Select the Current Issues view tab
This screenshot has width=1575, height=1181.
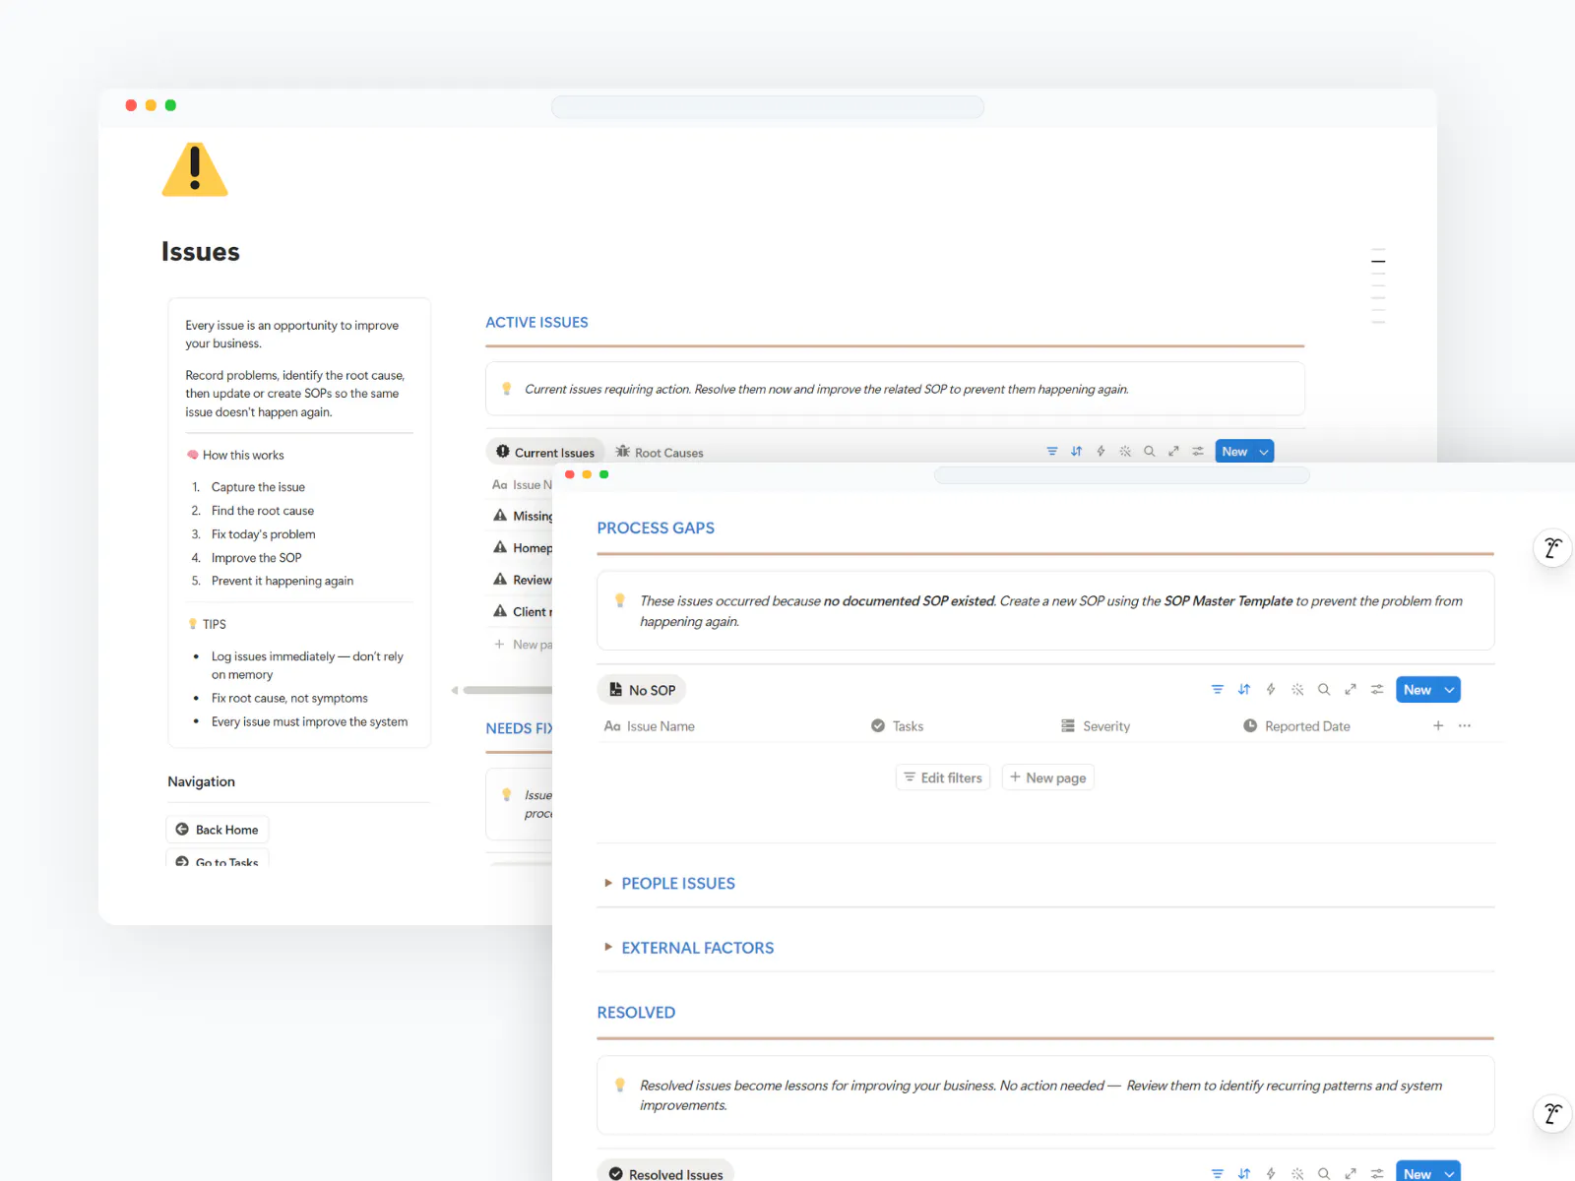[x=545, y=453]
